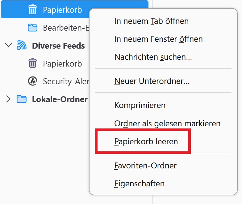242x204 pixels.
Task: Select Papierkorb under Diverse Feeds
Action: (62, 64)
